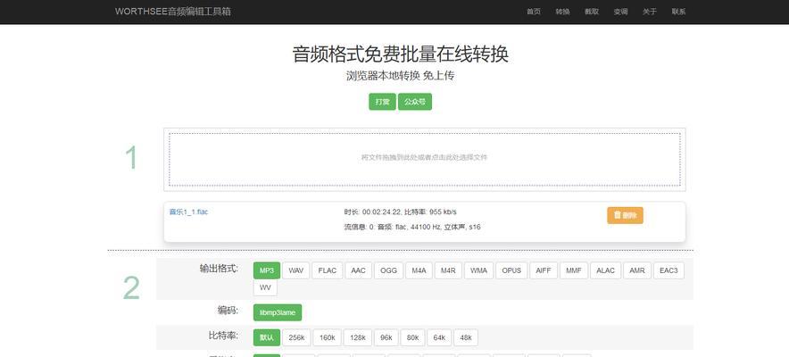Choose AAC as output format
Image resolution: width=789 pixels, height=357 pixels.
(x=358, y=270)
